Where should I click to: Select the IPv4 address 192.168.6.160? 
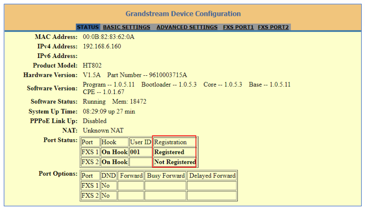[x=102, y=47]
